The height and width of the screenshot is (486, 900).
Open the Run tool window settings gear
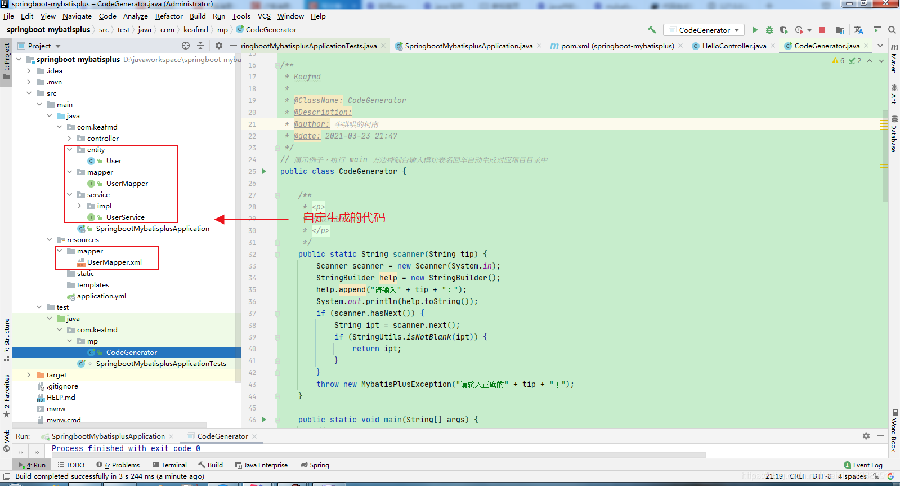tap(866, 436)
